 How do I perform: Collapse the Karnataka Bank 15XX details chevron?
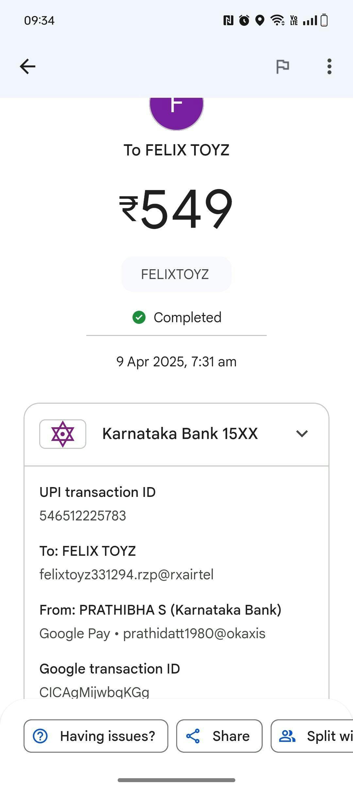point(302,434)
